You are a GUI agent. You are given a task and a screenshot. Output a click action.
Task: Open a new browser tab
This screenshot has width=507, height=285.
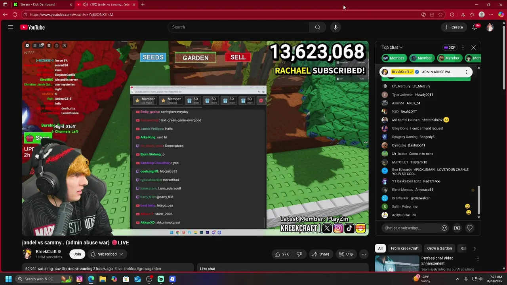coord(143,4)
